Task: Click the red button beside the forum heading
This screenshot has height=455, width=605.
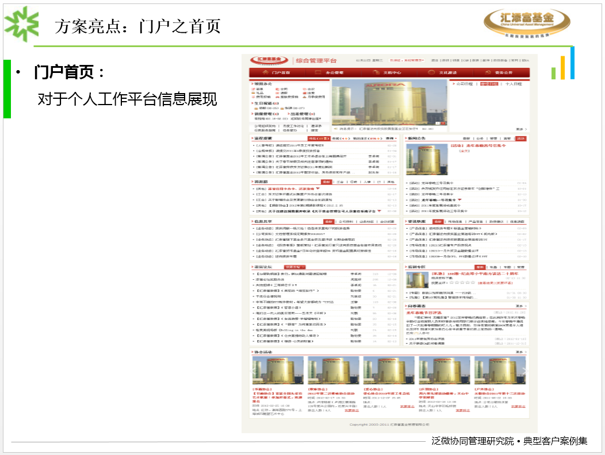Action: (295, 267)
